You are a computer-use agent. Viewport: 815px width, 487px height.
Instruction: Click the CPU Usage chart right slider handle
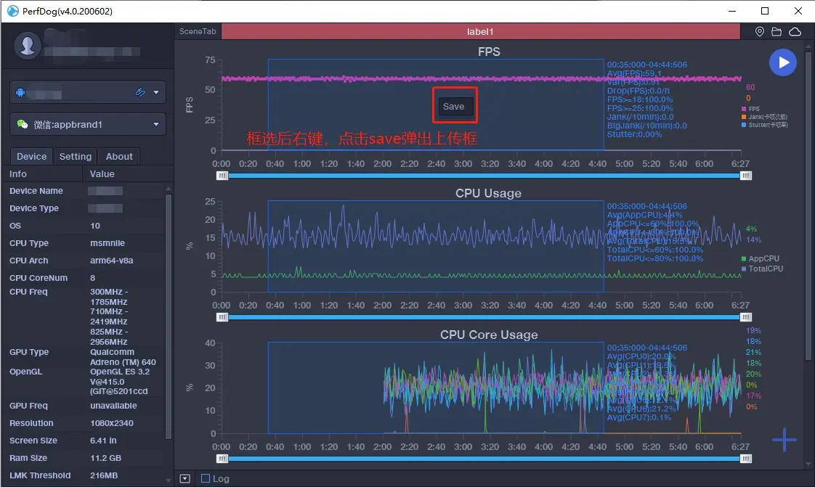click(746, 317)
